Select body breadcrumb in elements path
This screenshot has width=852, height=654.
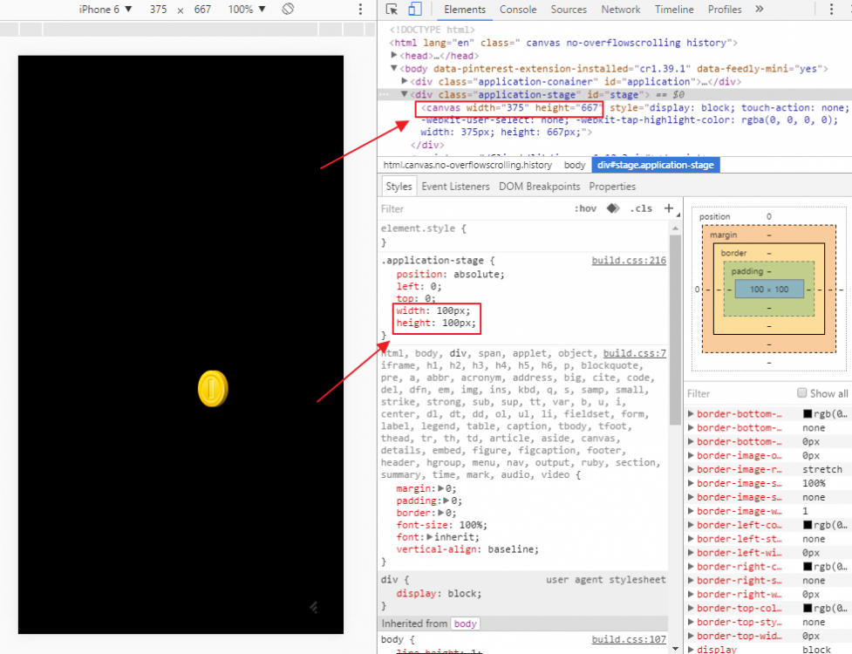[575, 165]
